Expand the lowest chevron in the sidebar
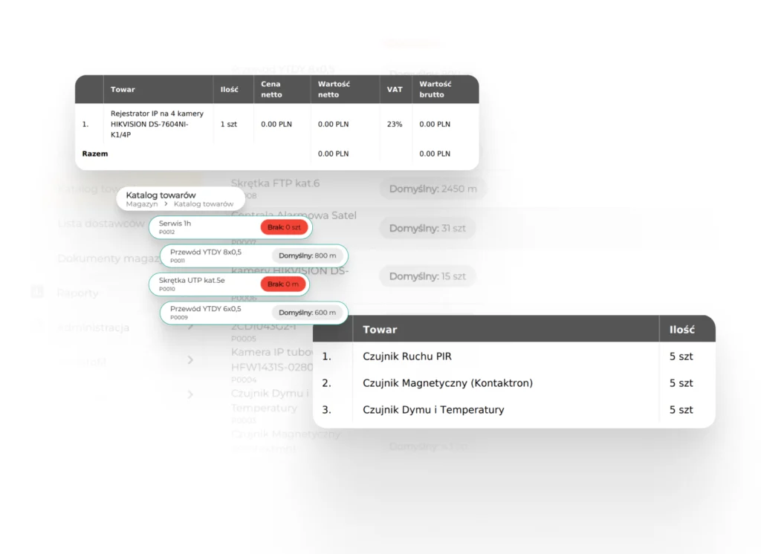Viewport: 761px width, 554px height. tap(190, 394)
